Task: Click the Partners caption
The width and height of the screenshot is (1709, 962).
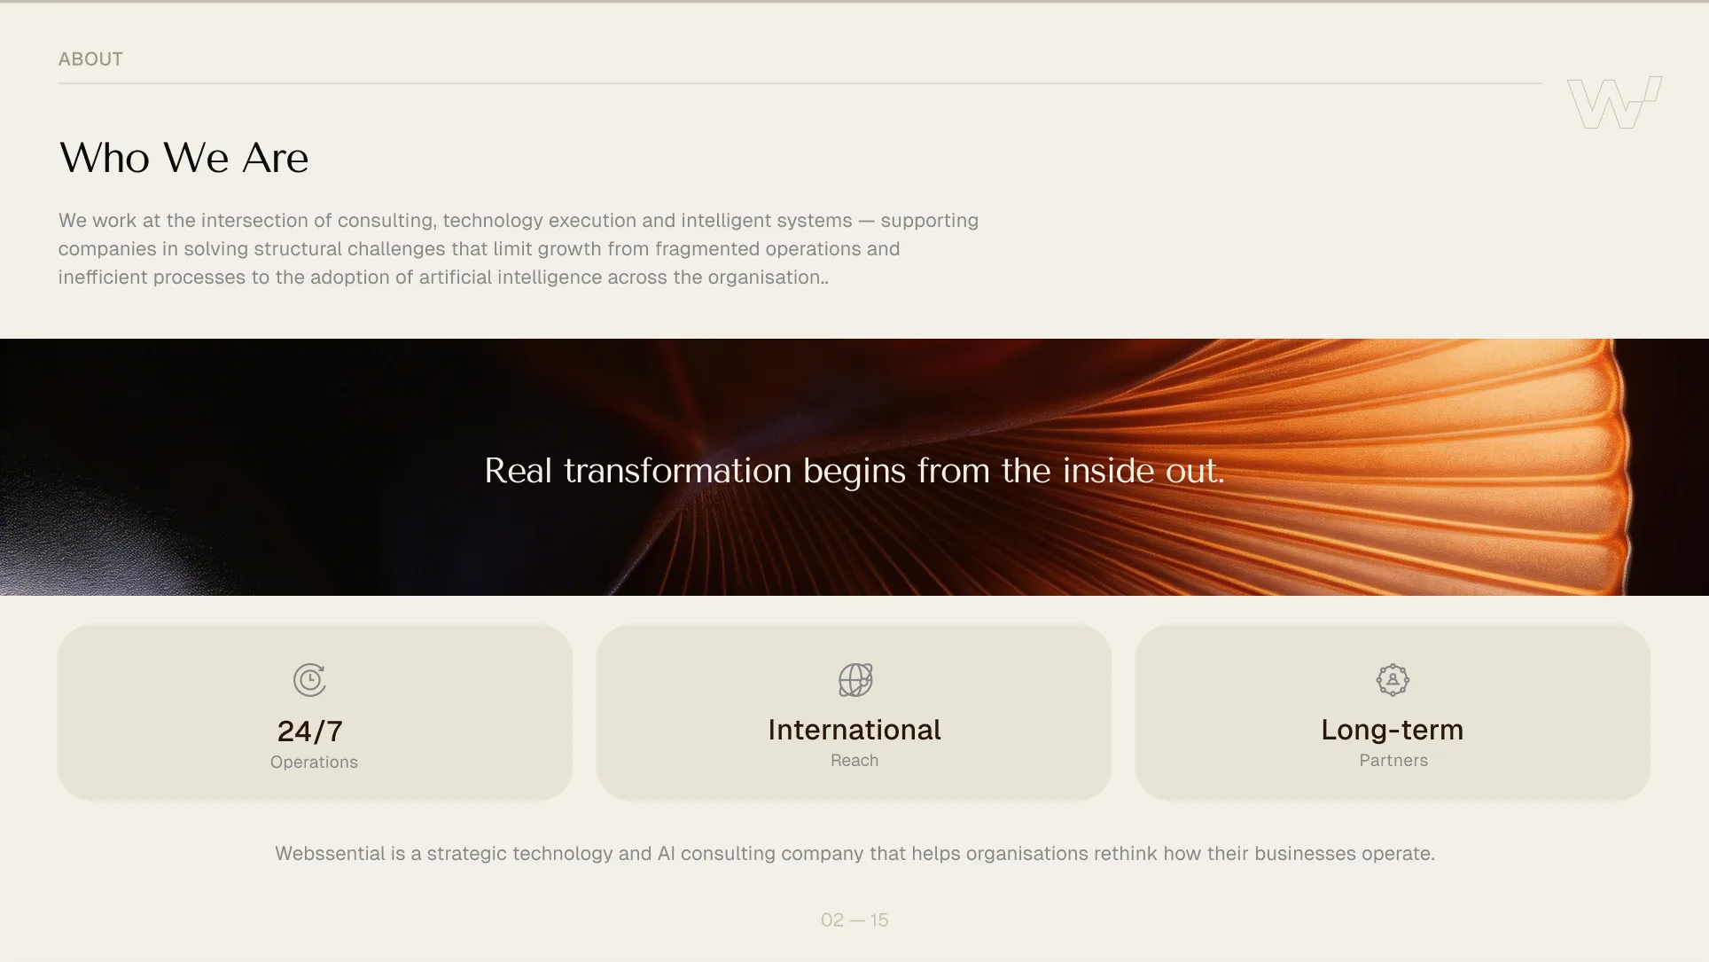Action: (1393, 761)
